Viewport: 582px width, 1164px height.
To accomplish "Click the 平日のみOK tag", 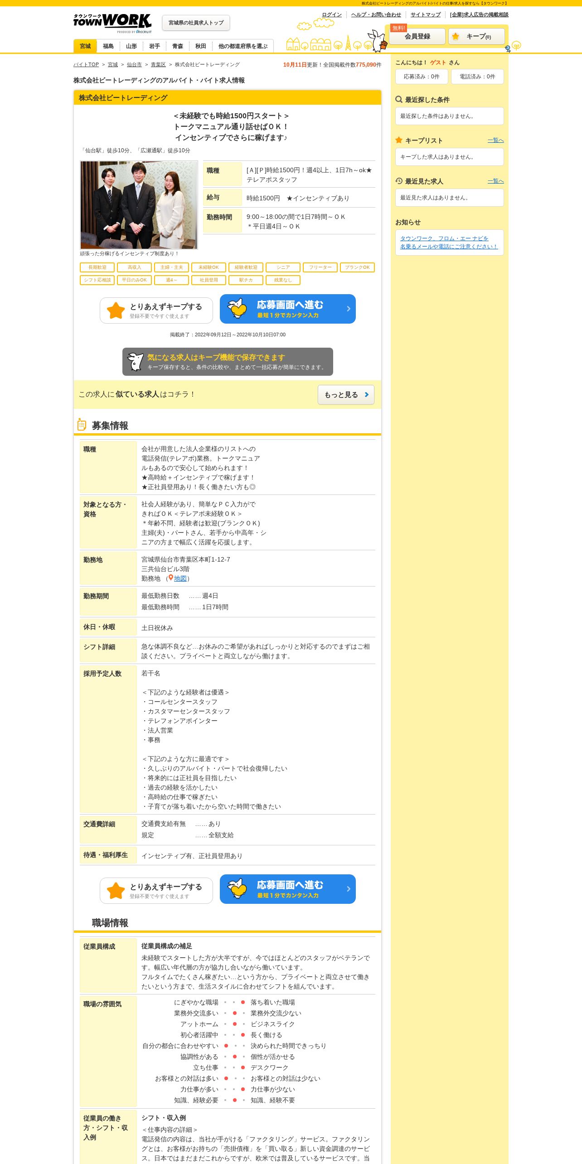I will point(135,280).
